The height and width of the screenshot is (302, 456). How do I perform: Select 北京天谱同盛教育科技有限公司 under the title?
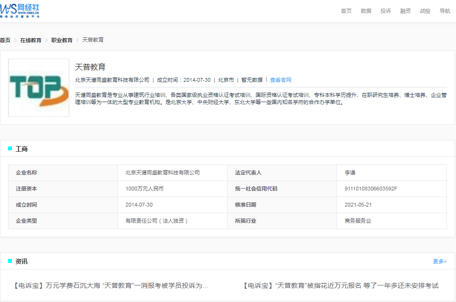tap(112, 80)
